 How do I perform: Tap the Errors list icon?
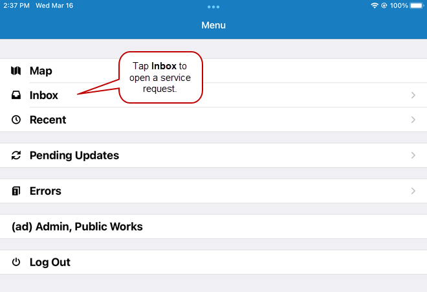pos(16,191)
